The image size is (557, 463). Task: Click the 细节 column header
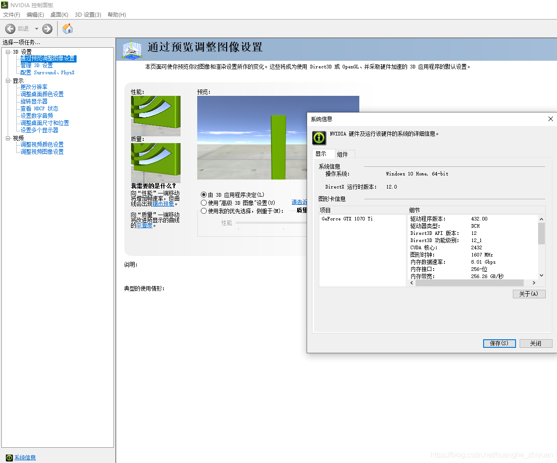click(476, 210)
